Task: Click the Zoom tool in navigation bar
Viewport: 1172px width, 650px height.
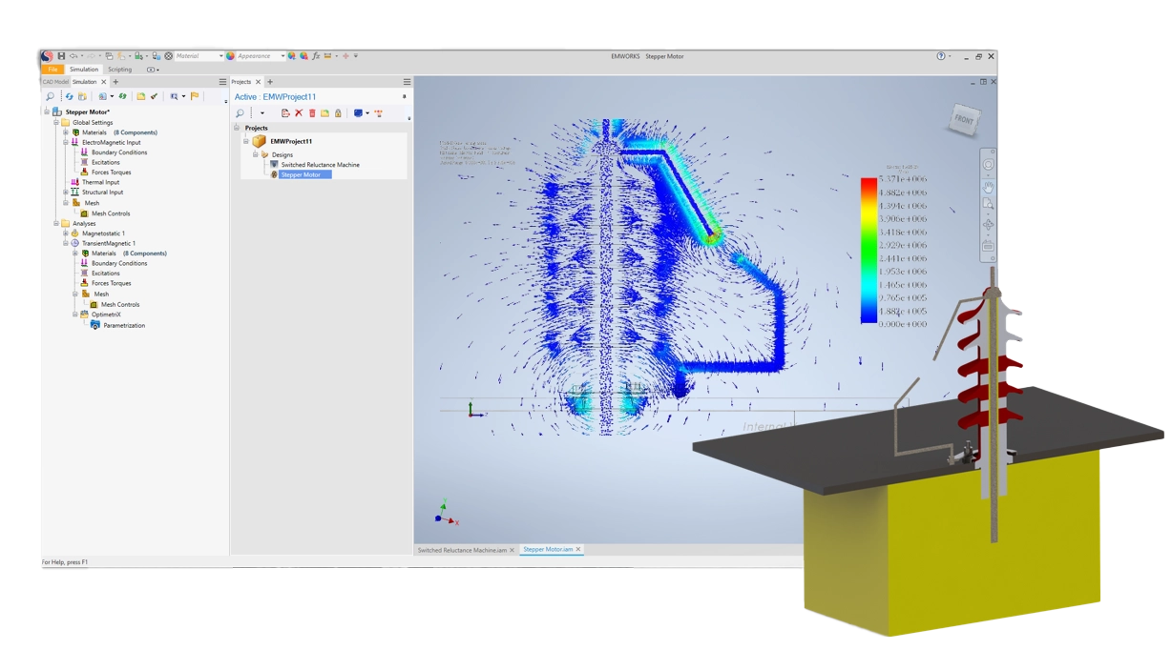Action: click(x=988, y=204)
